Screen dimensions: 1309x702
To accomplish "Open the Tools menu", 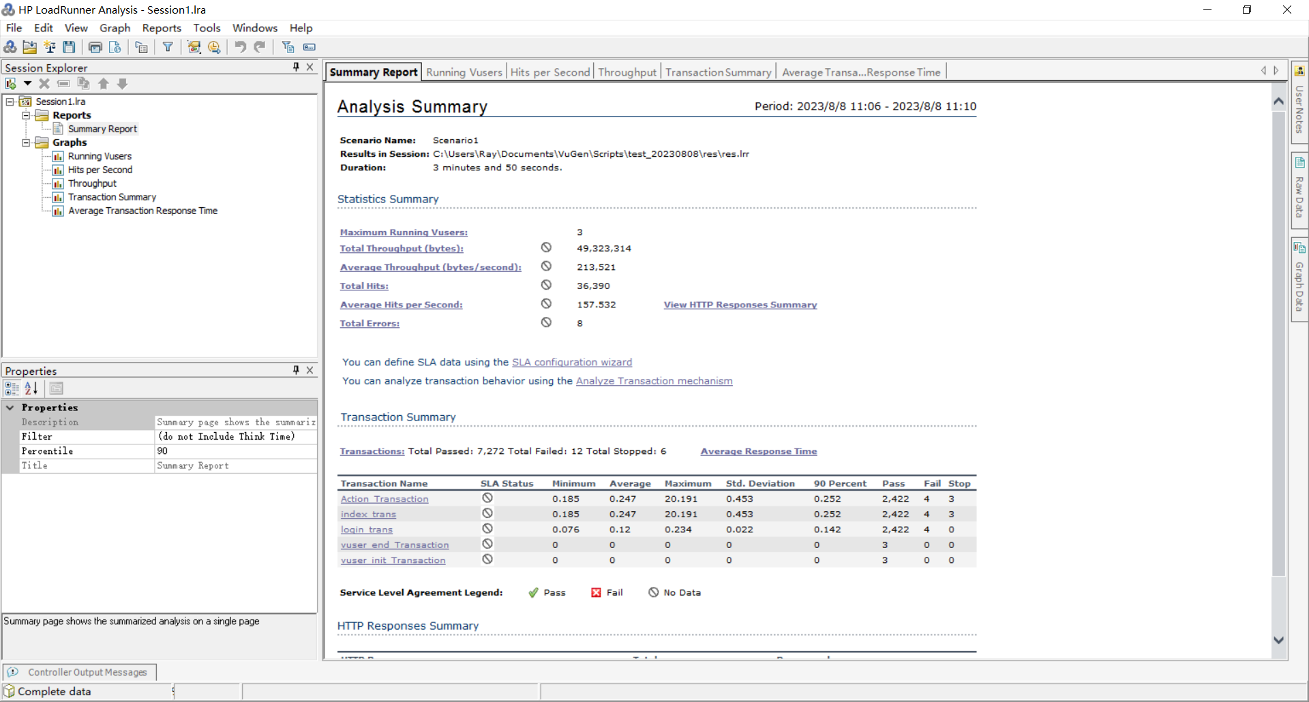I will point(207,28).
